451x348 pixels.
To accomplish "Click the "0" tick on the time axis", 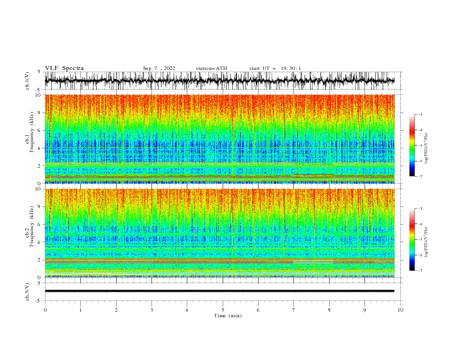I will (x=45, y=310).
